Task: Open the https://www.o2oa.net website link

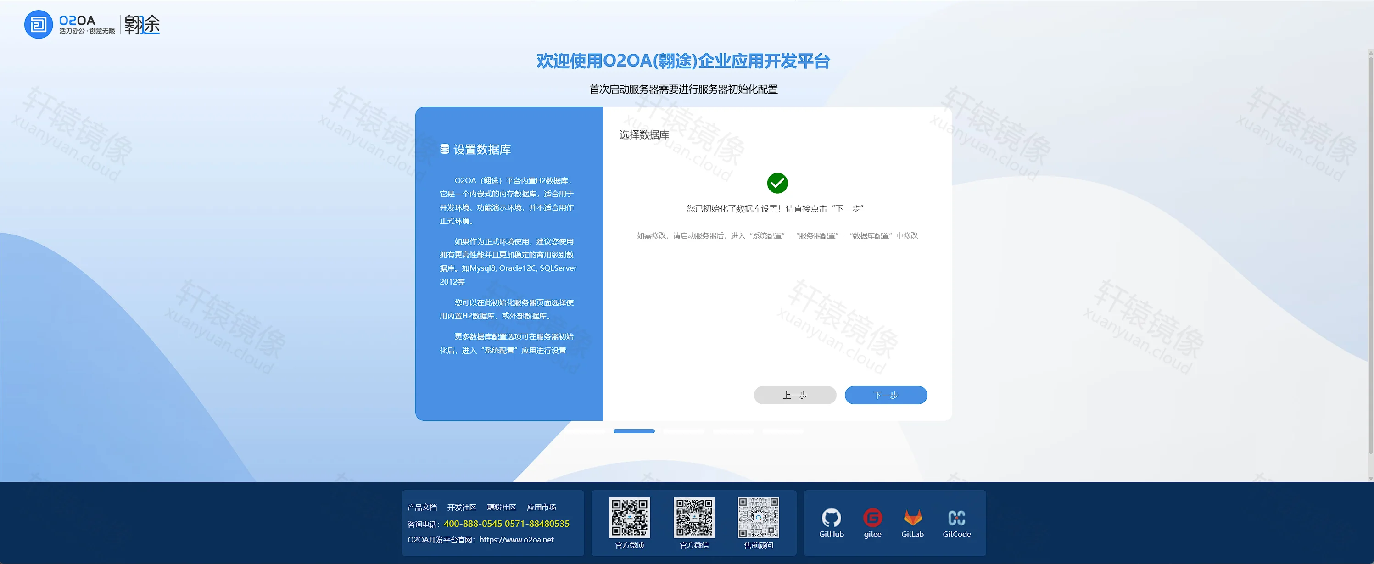Action: [516, 540]
